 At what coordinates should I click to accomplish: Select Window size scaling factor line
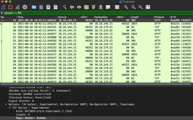(x=40, y=91)
